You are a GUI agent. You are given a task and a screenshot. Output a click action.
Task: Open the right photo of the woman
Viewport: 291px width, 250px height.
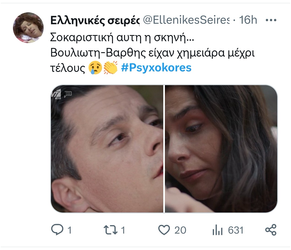(221, 149)
